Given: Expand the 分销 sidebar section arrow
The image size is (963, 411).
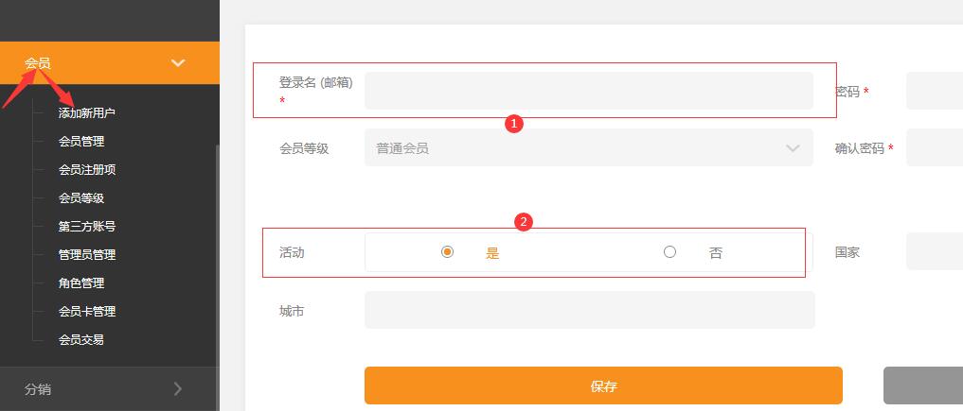Looking at the screenshot, I should click(177, 388).
